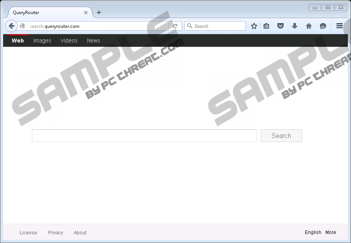Open a new tab with plus button
Viewport: 351px width, 243px height.
click(x=99, y=13)
